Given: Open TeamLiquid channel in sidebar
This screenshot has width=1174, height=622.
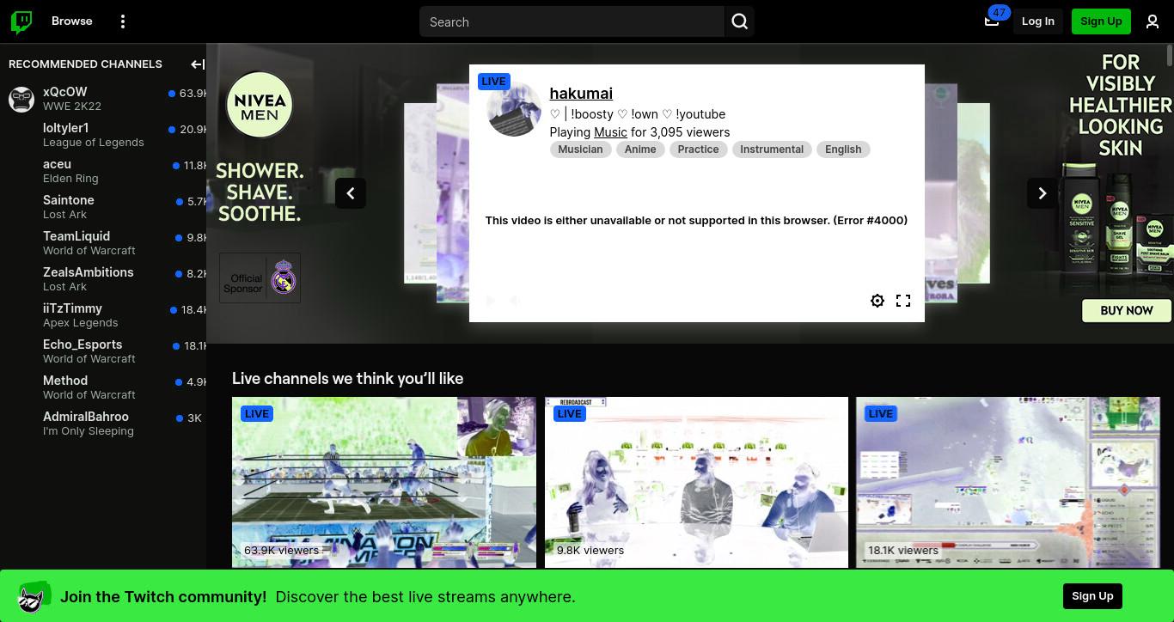Looking at the screenshot, I should point(103,243).
